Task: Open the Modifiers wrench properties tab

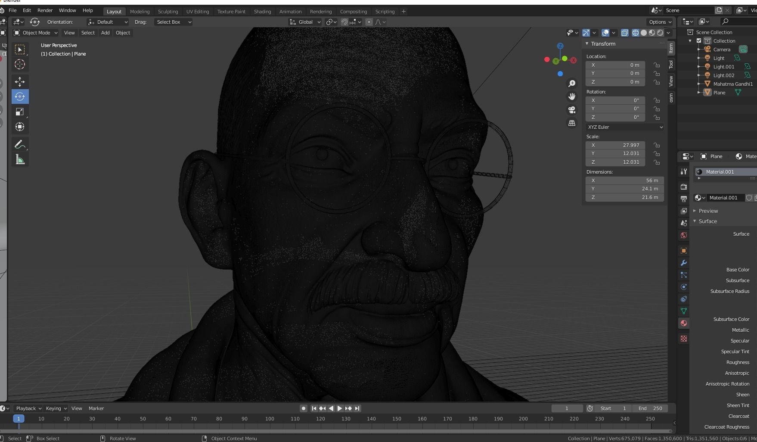Action: (683, 263)
